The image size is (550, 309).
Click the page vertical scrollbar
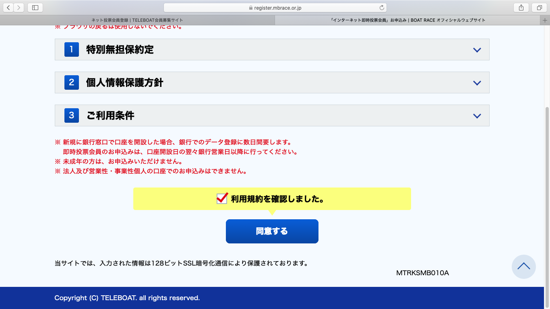point(547,181)
